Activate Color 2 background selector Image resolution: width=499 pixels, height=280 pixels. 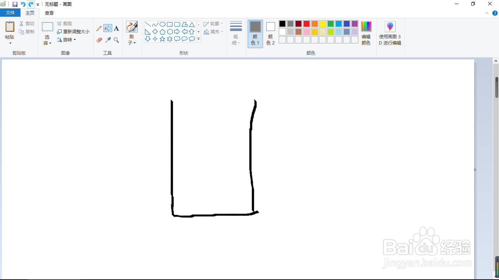point(270,34)
